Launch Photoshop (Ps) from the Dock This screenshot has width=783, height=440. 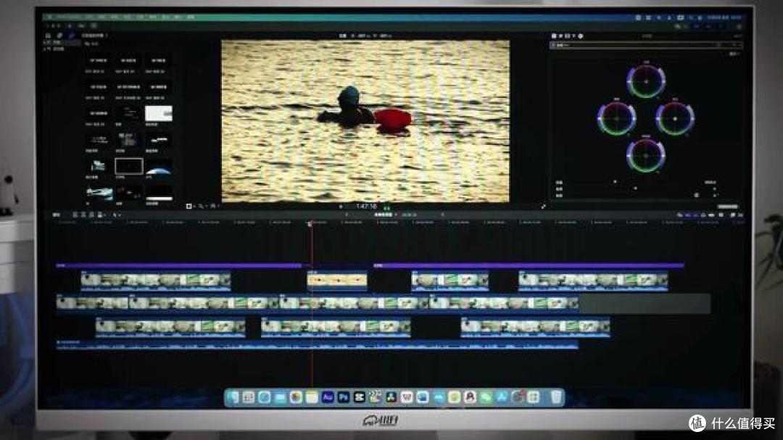coord(344,397)
